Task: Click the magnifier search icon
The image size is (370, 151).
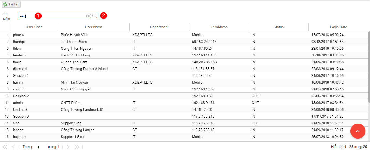Action: (95, 16)
